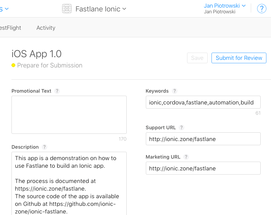Click Submit for Review button

point(239,58)
